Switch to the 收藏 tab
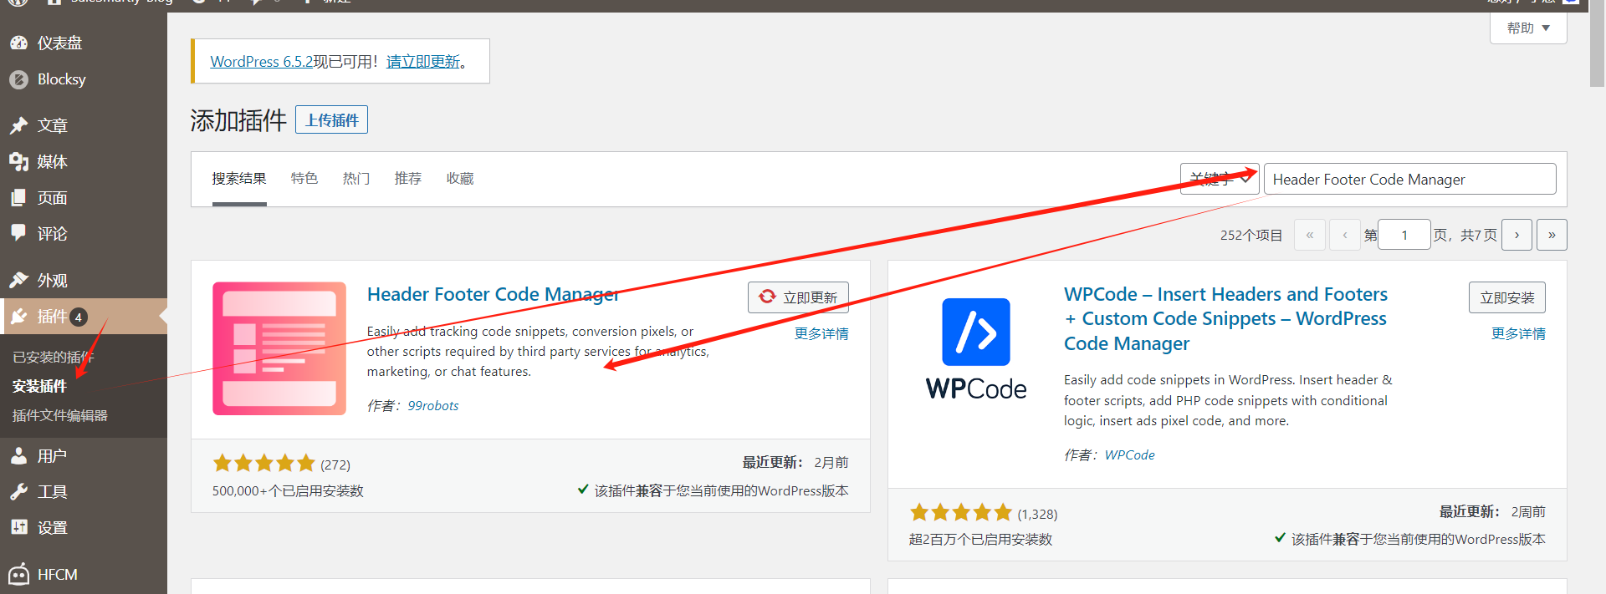The height and width of the screenshot is (594, 1606). [460, 179]
